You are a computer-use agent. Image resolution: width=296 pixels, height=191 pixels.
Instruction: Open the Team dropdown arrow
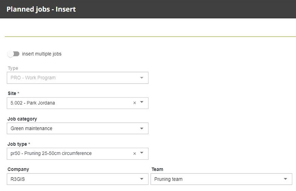pyautogui.click(x=286, y=179)
